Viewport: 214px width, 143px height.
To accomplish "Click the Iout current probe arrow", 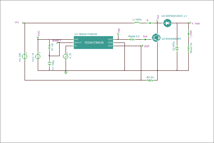I will click(145, 39).
